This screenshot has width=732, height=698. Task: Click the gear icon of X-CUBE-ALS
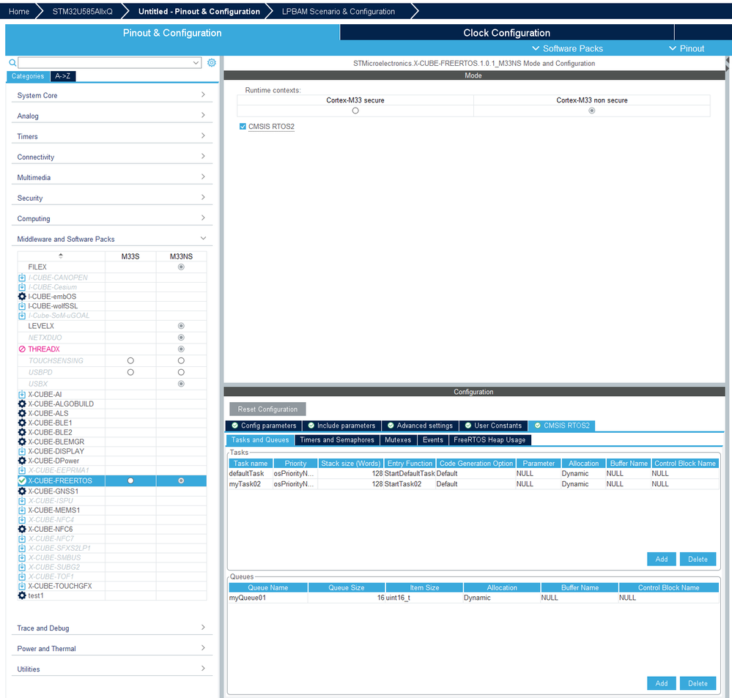[22, 413]
